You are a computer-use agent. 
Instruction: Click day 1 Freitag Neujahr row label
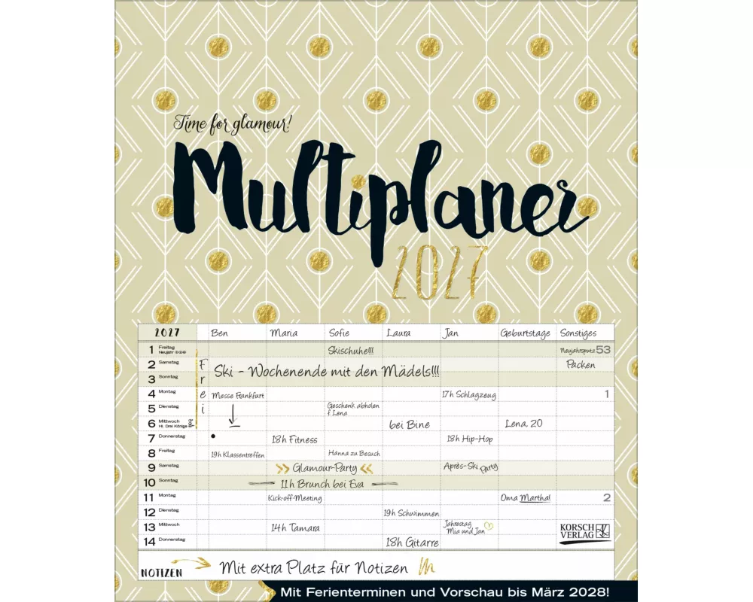point(168,349)
